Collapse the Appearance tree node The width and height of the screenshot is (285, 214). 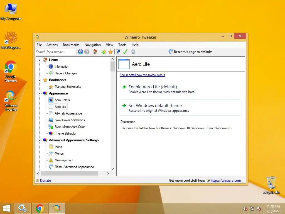coord(40,93)
